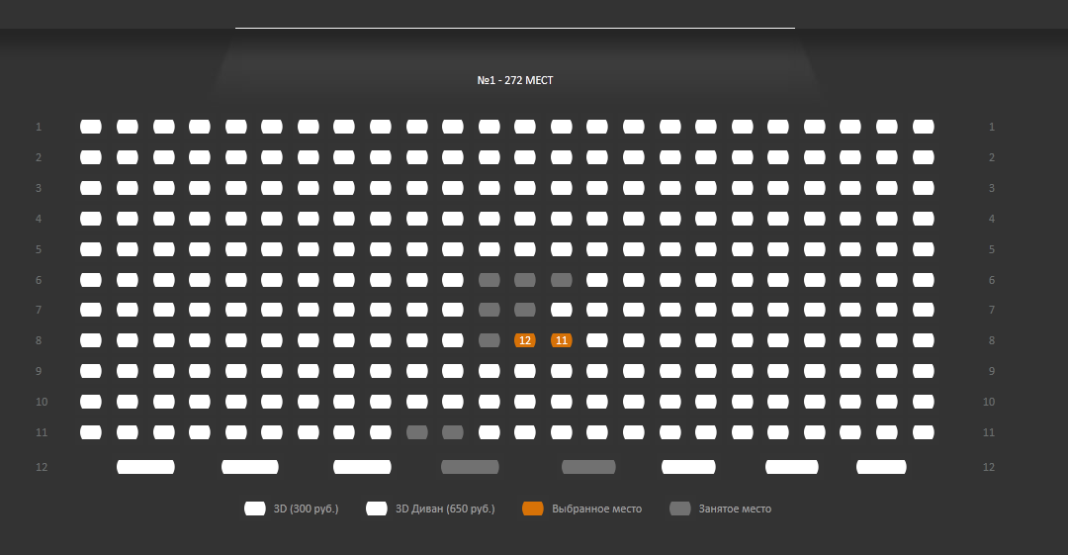The width and height of the screenshot is (1068, 555).
Task: Select the rightmost seat in row 5
Action: click(923, 249)
